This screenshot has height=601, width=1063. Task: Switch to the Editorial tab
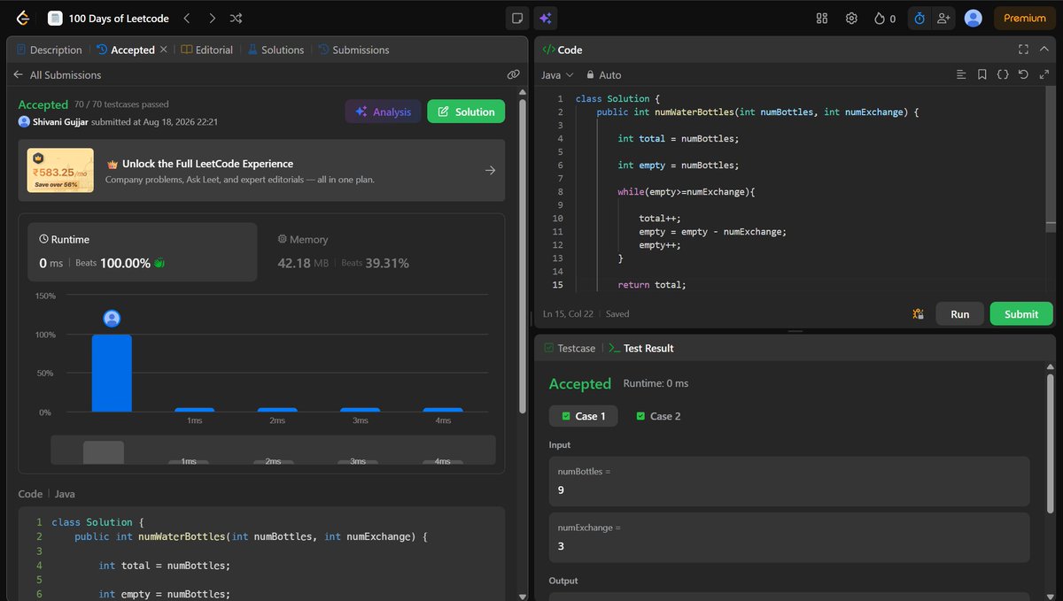[207, 50]
